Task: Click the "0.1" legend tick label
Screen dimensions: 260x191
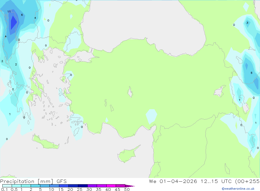Action: 4,189
